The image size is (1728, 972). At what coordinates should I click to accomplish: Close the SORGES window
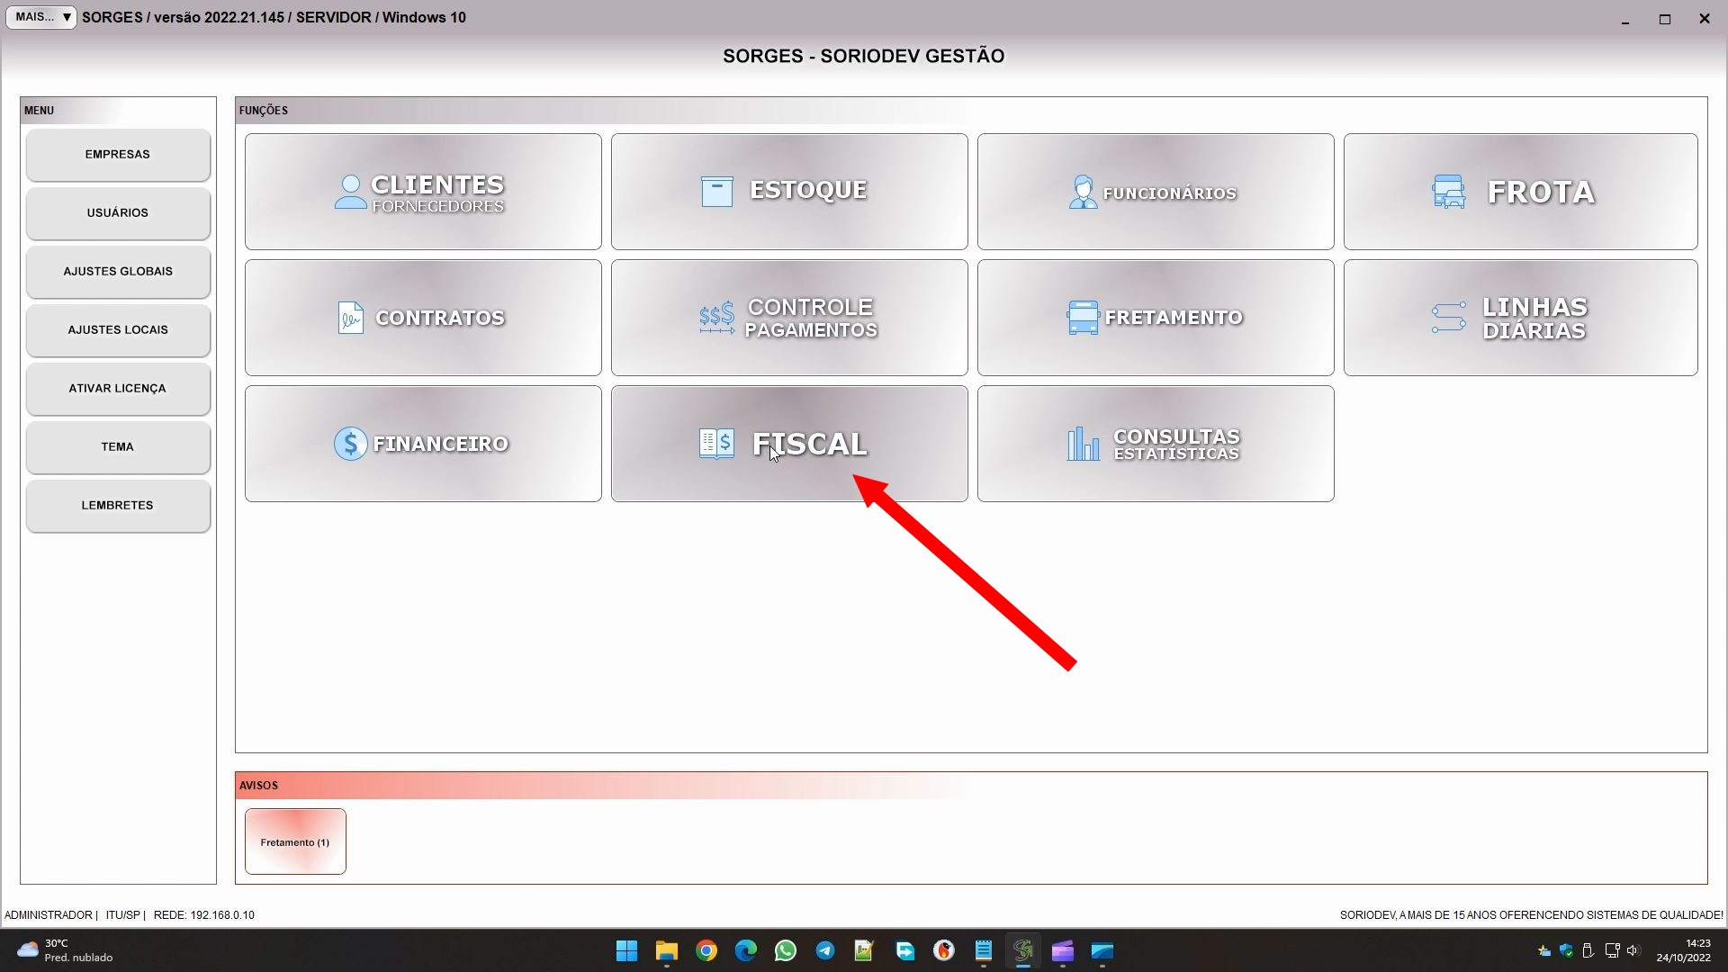tap(1705, 19)
